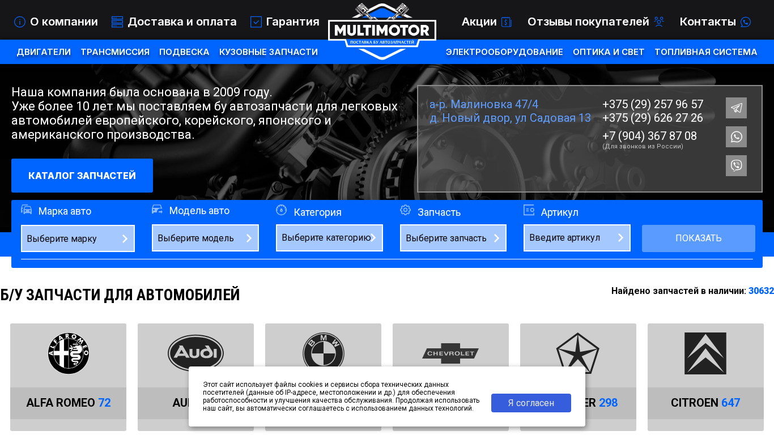Click the Б/У запчасти для автомобилей heading
The image size is (774, 435).
click(120, 295)
